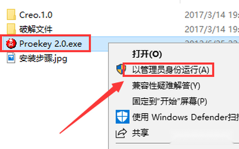This screenshot has height=149, width=239.
Task: Choose 以管理员身份运行(A) menu entry
Action: (x=170, y=70)
